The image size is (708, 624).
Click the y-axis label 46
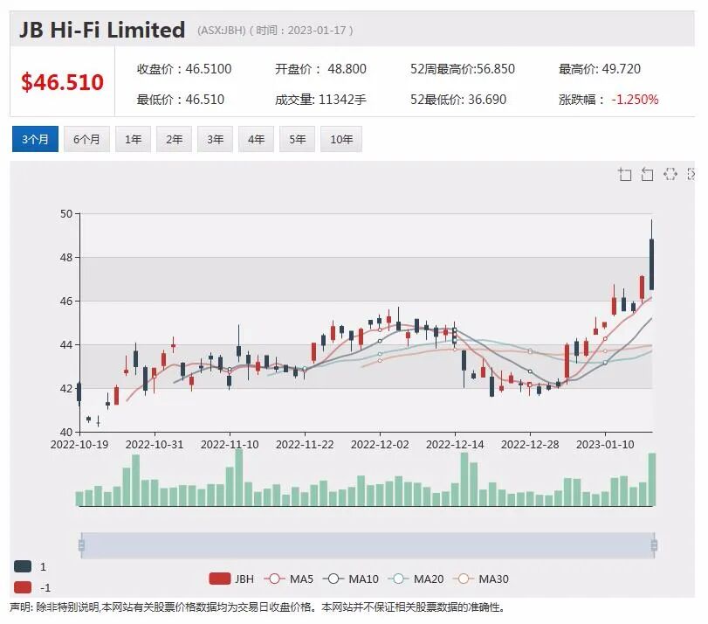pyautogui.click(x=66, y=302)
